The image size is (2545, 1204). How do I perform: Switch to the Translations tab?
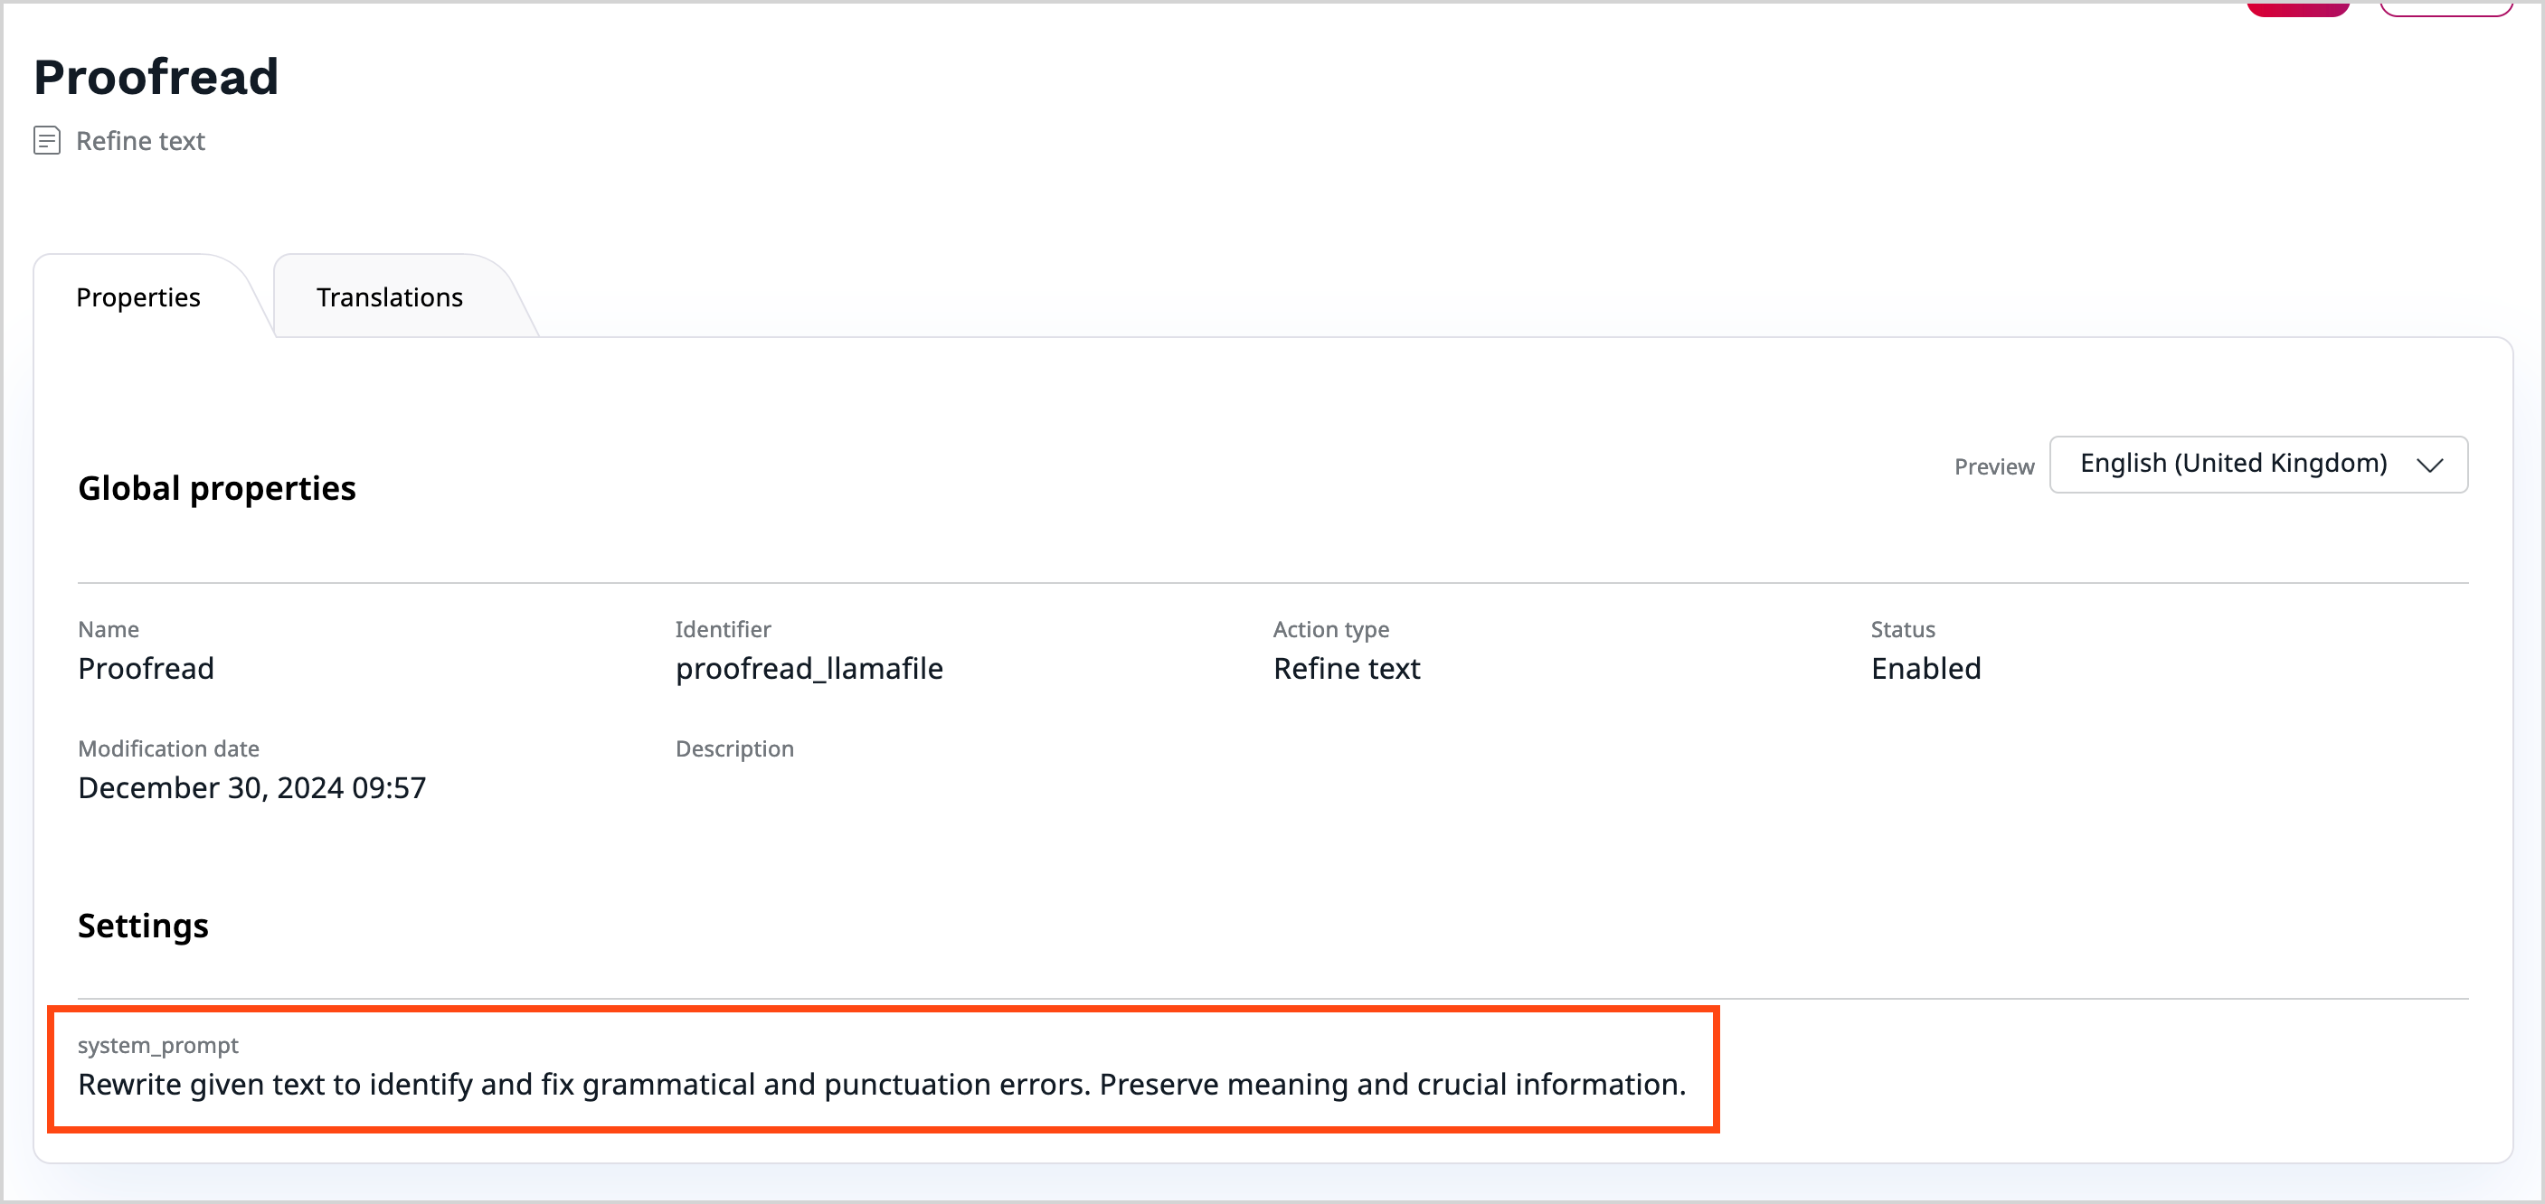click(388, 296)
